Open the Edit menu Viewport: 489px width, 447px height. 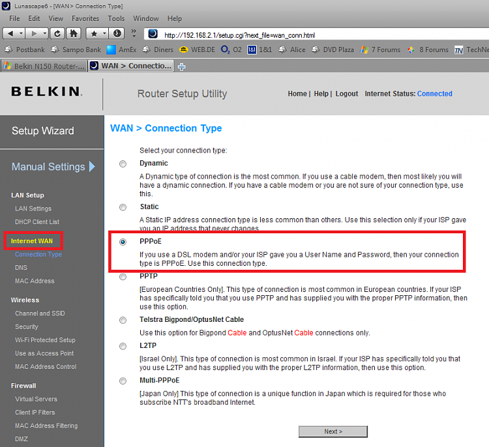tap(34, 18)
